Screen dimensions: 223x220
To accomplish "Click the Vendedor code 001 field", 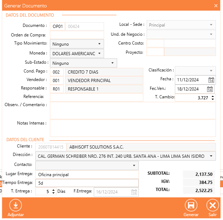I will pyautogui.click(x=57, y=80).
